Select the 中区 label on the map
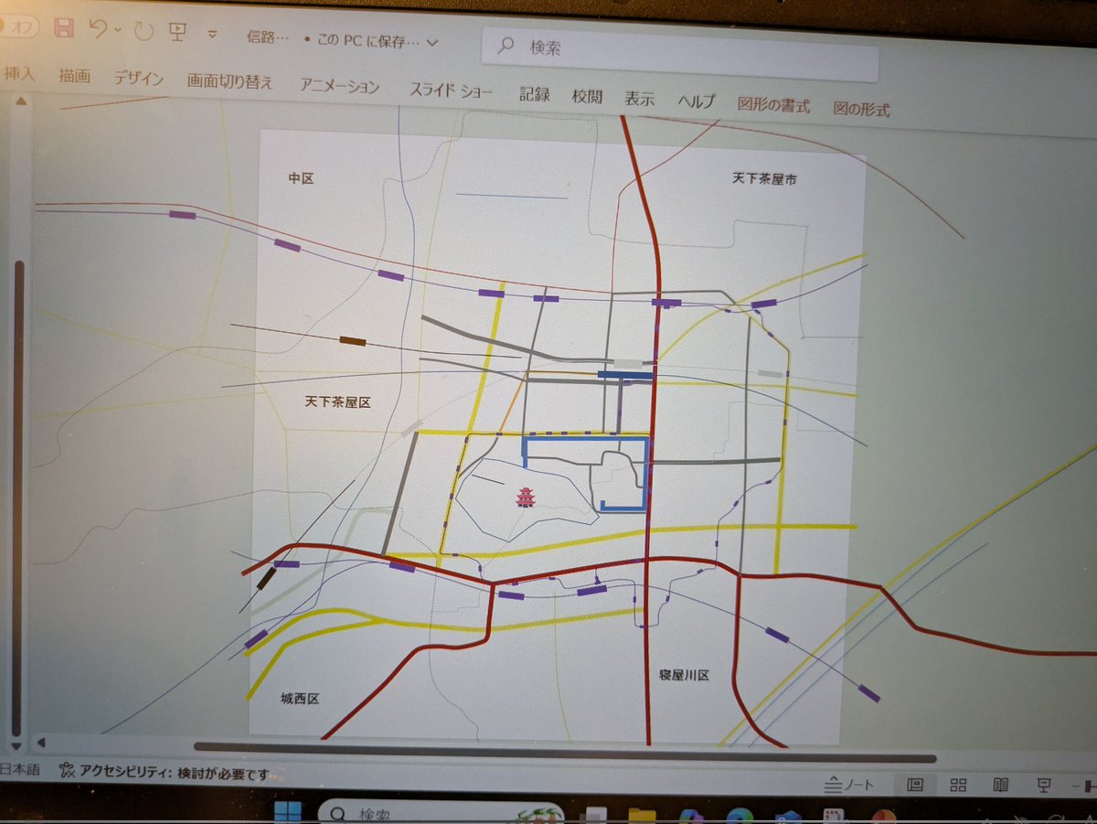 pos(301,179)
